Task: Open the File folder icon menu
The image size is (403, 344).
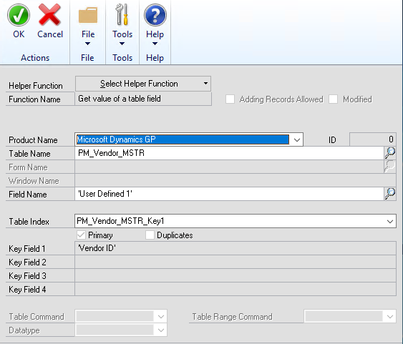Action: click(88, 16)
